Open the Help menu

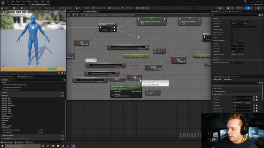click(x=48, y=1)
